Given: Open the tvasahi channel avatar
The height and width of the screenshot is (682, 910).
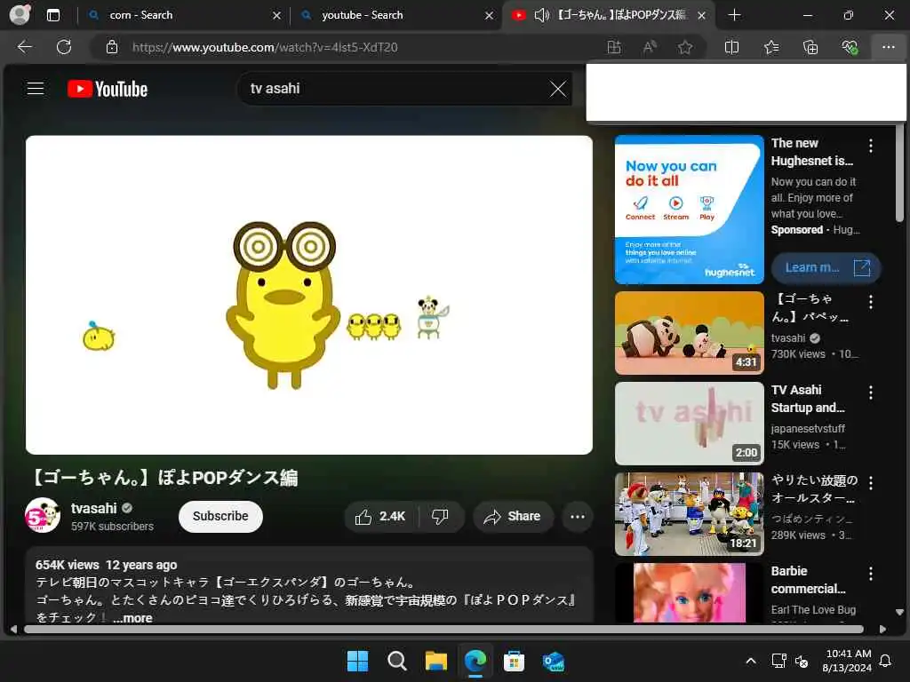Looking at the screenshot, I should click(43, 516).
